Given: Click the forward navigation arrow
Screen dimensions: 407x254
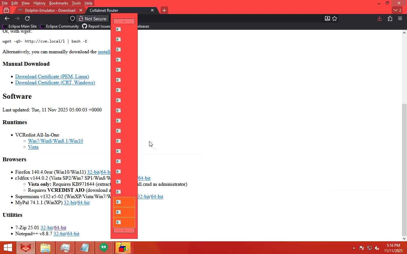Looking at the screenshot, I should (x=17, y=18).
